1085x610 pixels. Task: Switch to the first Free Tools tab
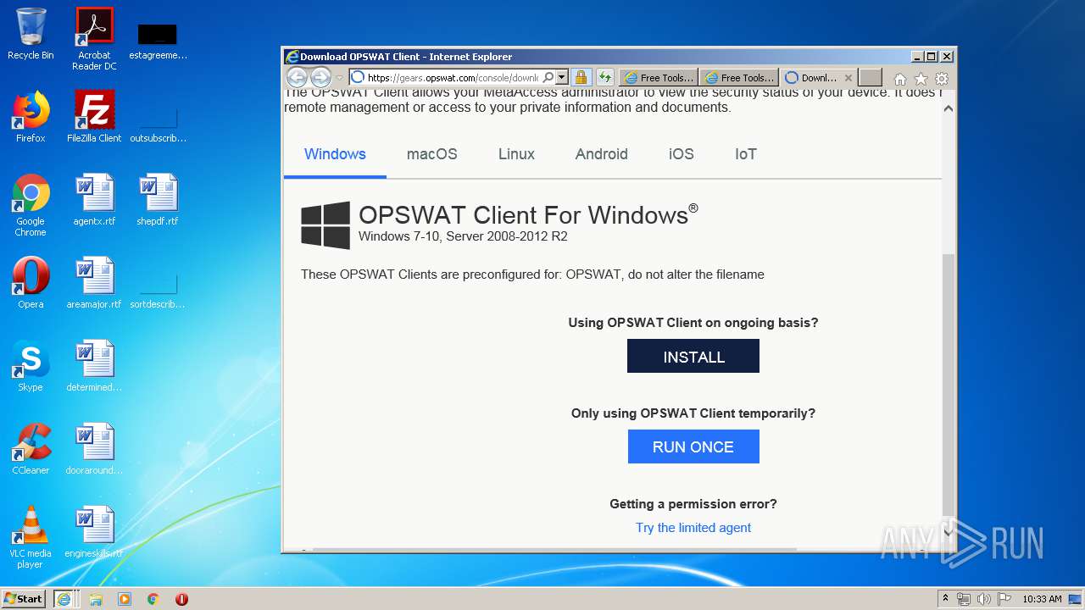(x=659, y=77)
